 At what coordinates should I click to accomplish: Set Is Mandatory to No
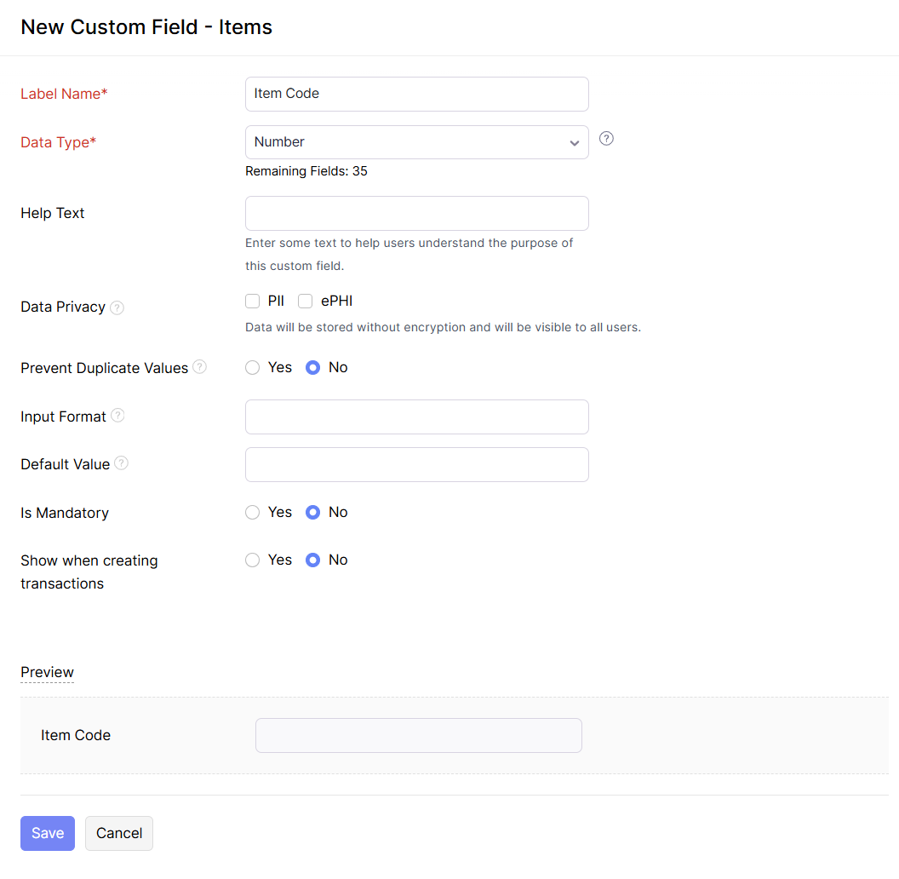point(312,513)
